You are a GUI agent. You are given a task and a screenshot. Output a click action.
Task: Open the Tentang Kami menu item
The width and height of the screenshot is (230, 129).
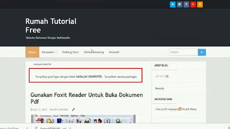point(70,52)
